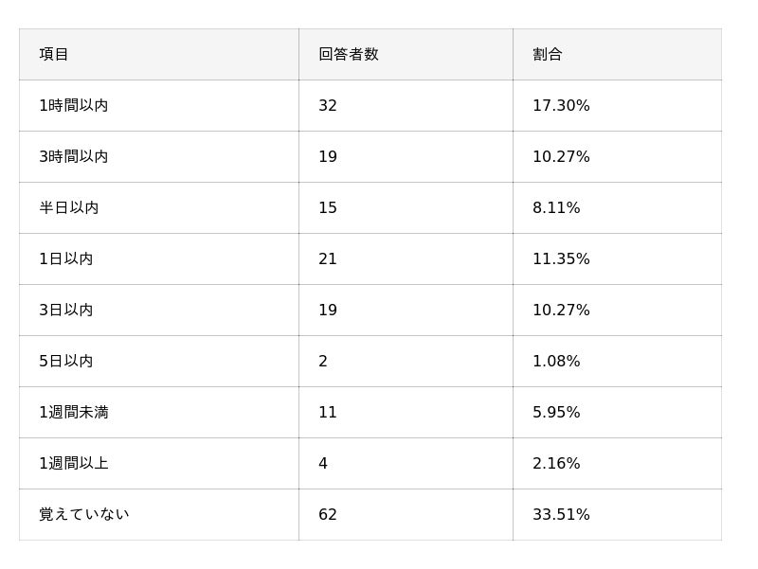Select the 3日以内 row label
Viewport: 758px width, 569px height.
[66, 311]
